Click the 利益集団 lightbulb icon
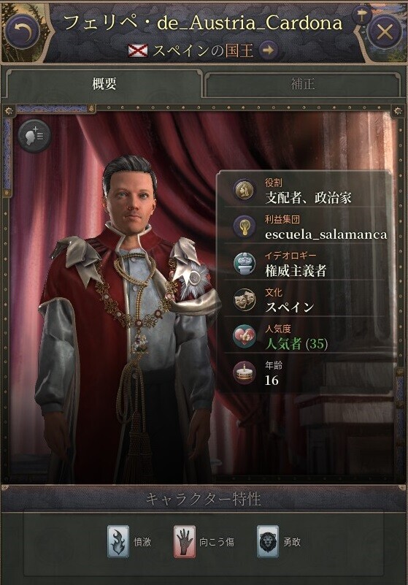Screen dimensions: 408x585 [x=245, y=227]
